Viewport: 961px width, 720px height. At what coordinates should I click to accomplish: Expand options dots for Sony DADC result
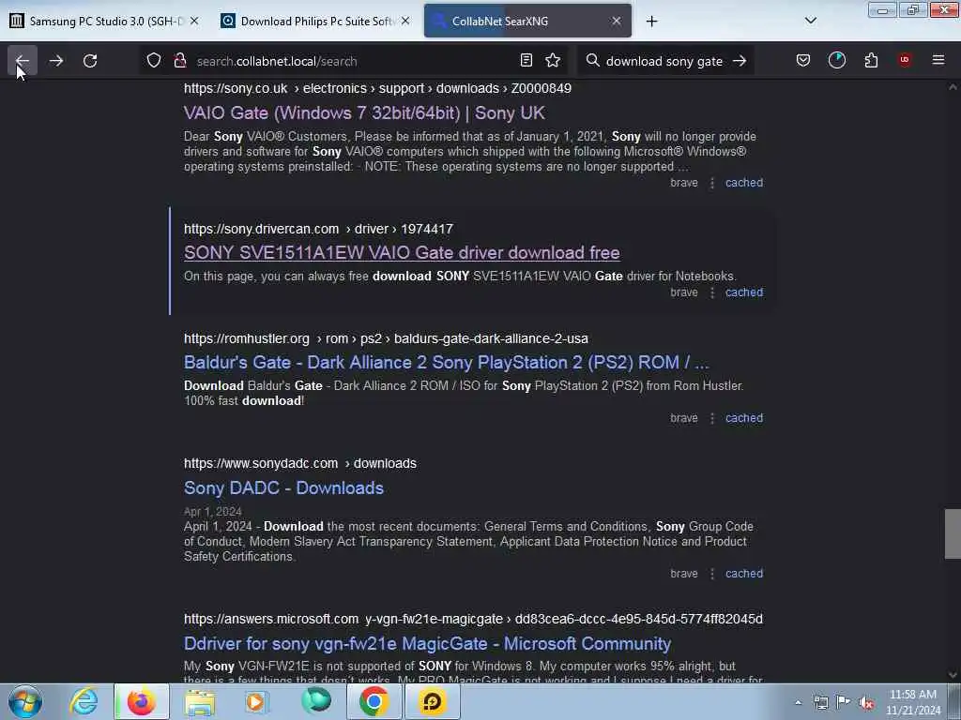pos(711,574)
